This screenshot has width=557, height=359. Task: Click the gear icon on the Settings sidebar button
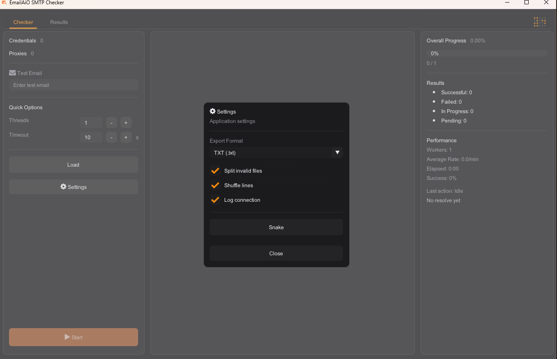pos(62,187)
